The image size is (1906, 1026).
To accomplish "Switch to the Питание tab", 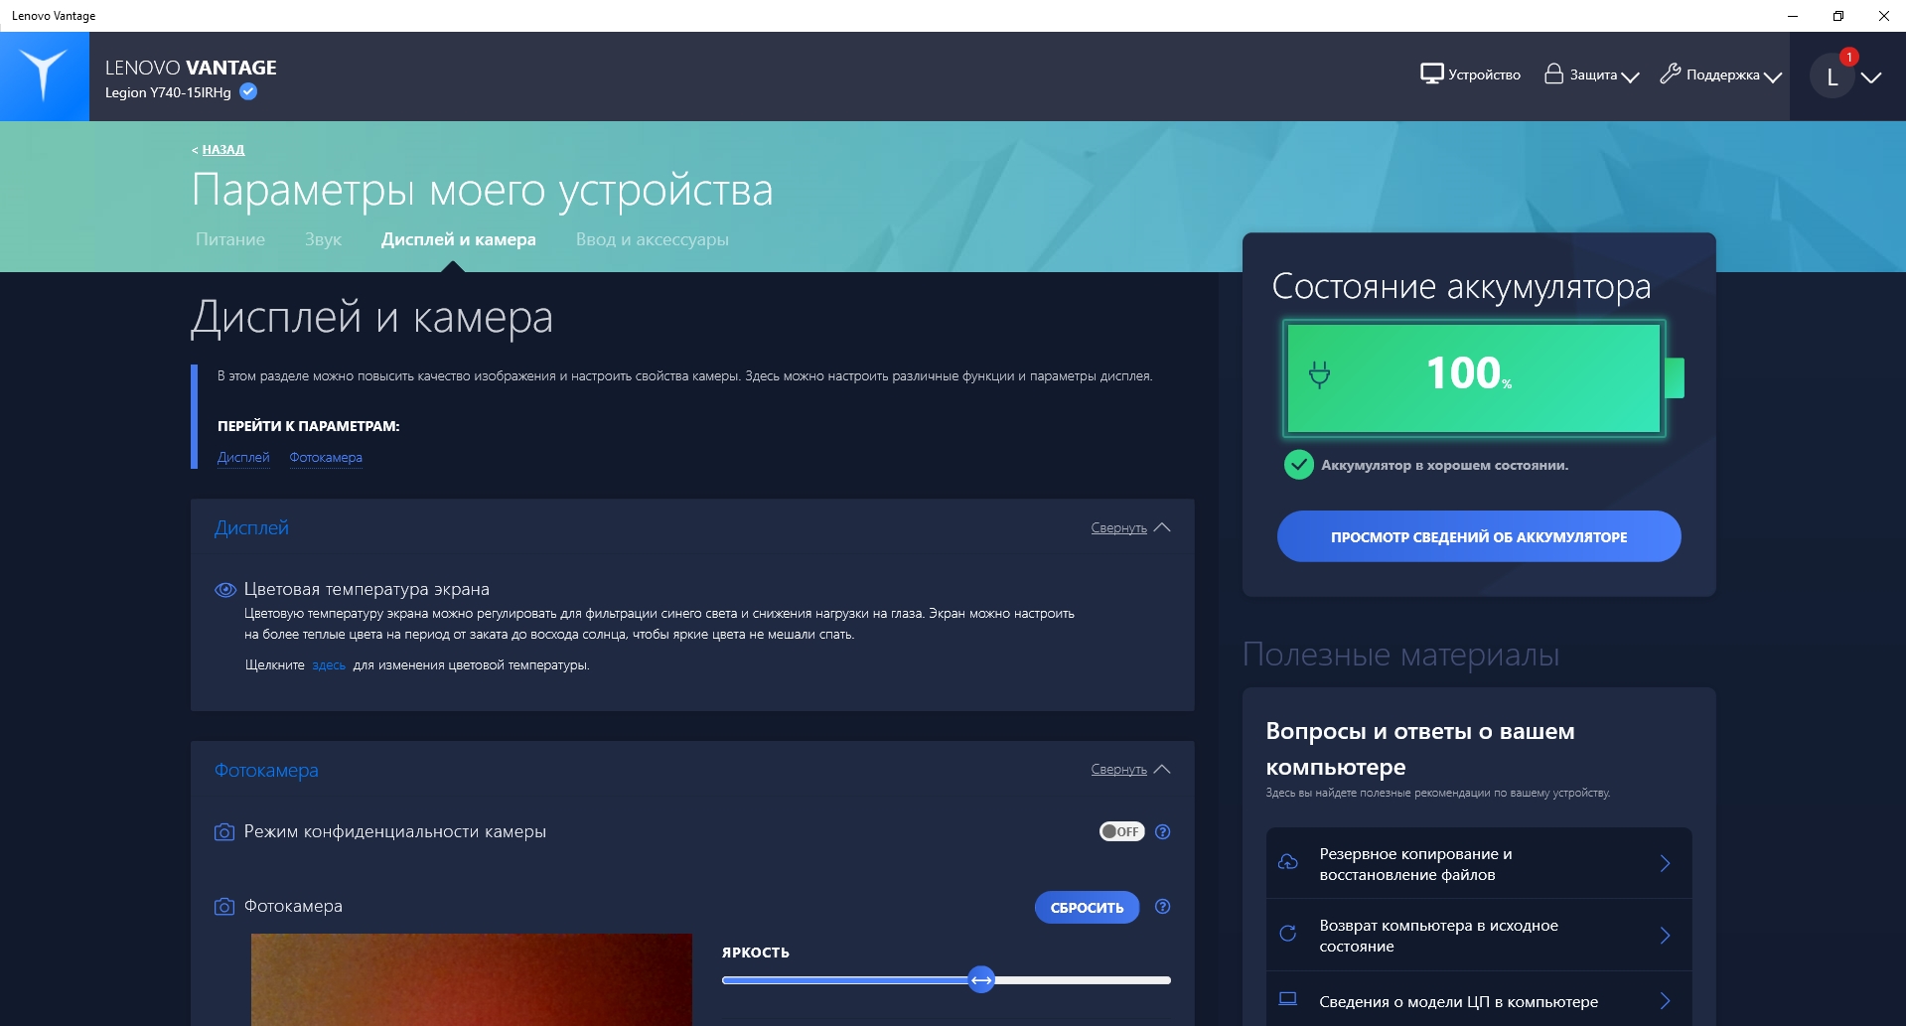I will click(x=230, y=239).
